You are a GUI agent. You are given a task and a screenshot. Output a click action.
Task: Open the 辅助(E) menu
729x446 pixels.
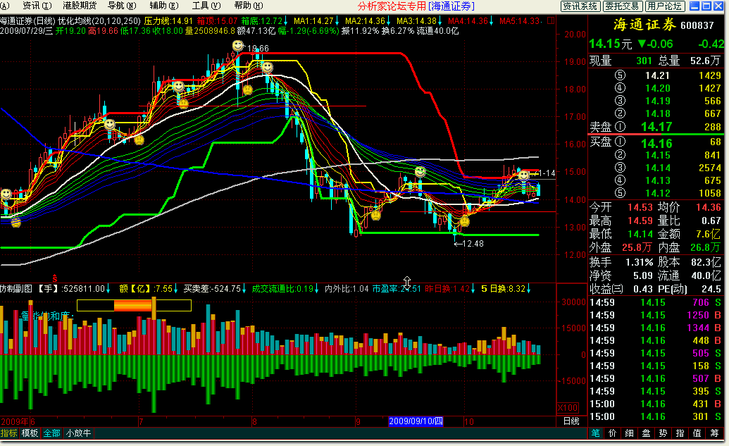pyautogui.click(x=163, y=6)
